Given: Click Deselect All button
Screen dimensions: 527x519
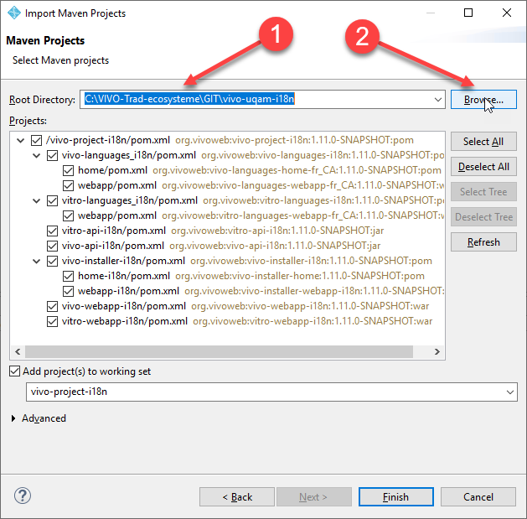Looking at the screenshot, I should pyautogui.click(x=483, y=167).
